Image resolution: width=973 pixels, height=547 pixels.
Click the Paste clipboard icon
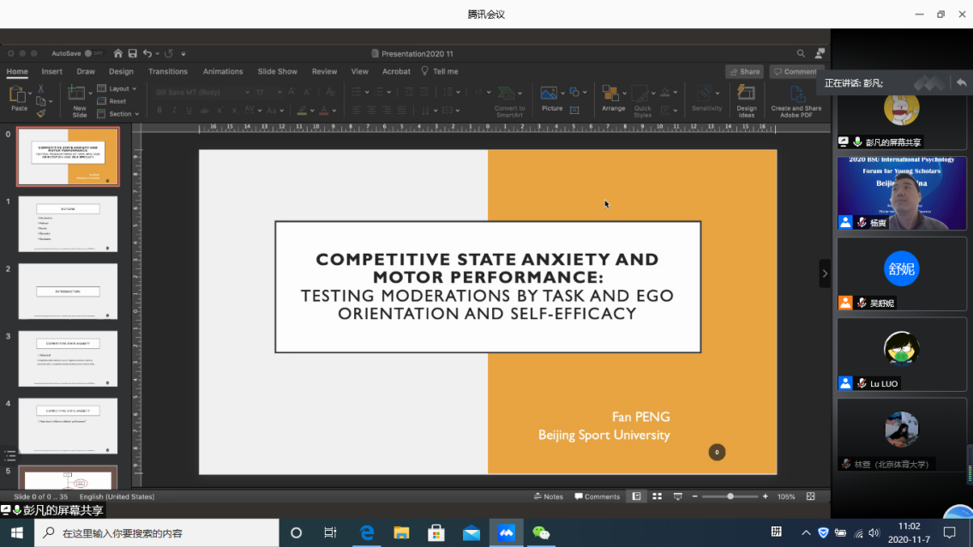tap(17, 95)
